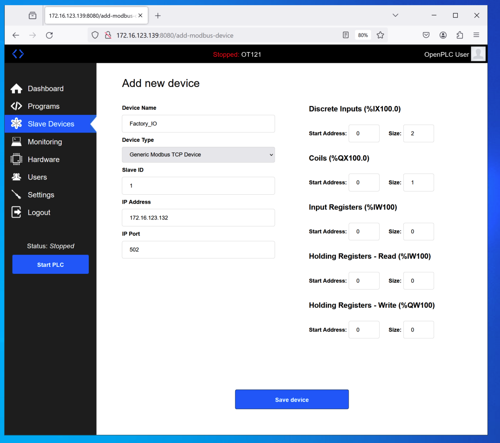Click the Save device button
This screenshot has width=500, height=443.
[x=292, y=399]
